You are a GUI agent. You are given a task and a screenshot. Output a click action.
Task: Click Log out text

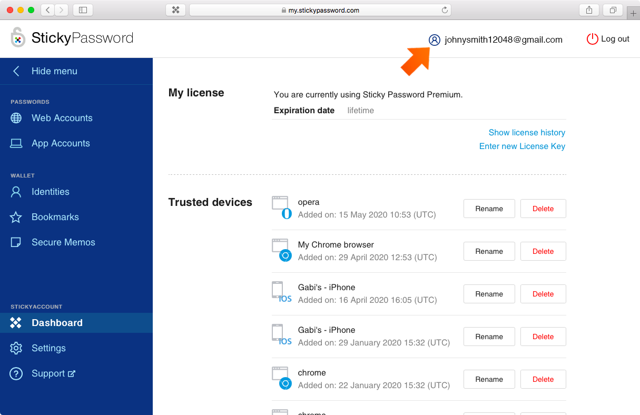[615, 39]
